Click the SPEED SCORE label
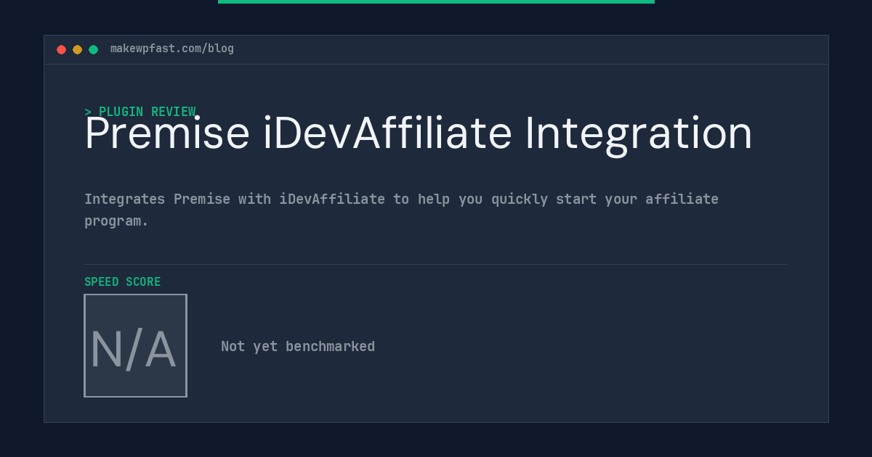Viewport: 872px width, 457px height. pos(123,282)
